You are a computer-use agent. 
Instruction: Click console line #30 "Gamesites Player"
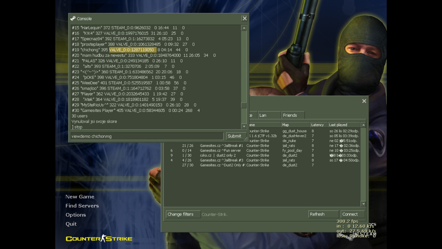(x=136, y=110)
